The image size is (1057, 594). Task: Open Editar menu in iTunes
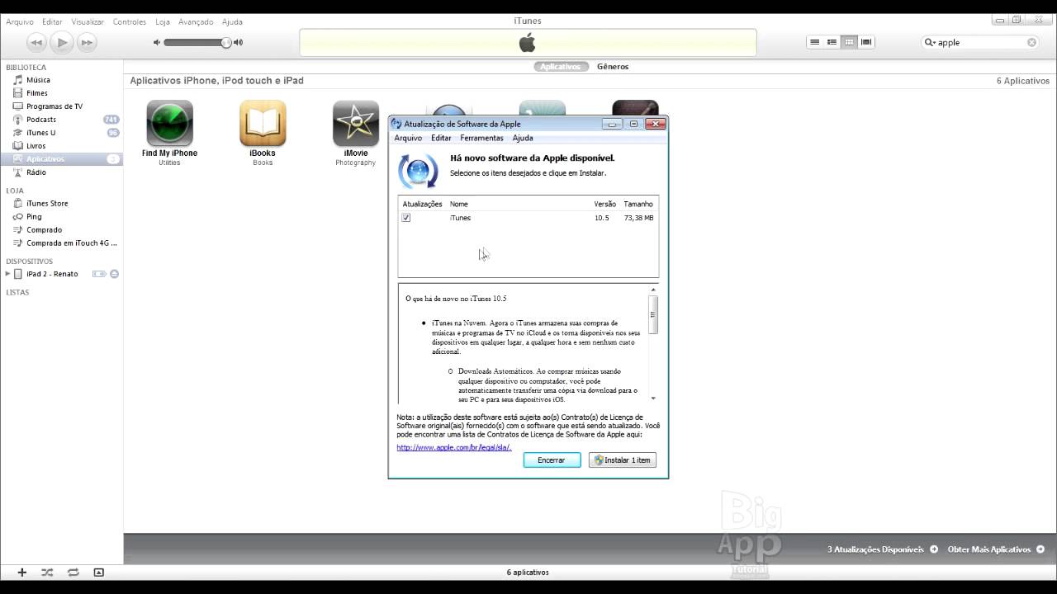[x=52, y=21]
